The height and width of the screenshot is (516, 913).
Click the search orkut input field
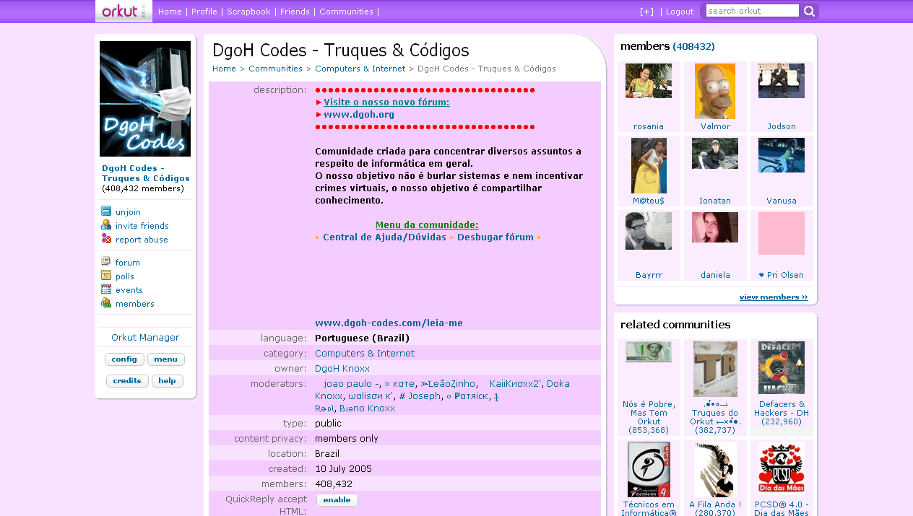pyautogui.click(x=752, y=11)
